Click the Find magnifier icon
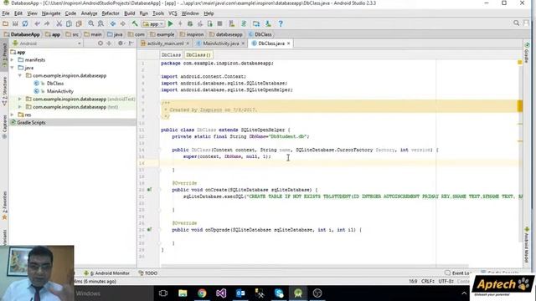Screen dimensions: 536x301 tap(91, 23)
